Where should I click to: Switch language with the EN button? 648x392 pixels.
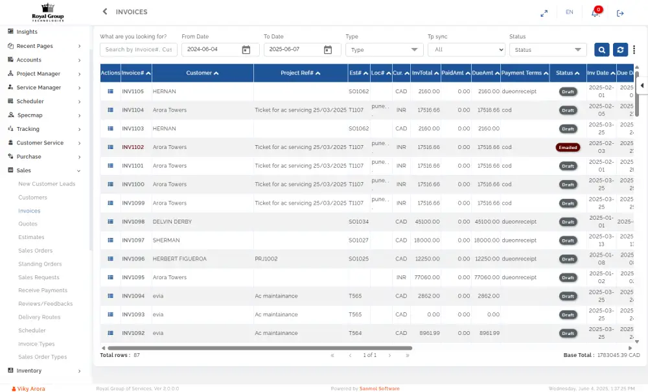(x=569, y=12)
